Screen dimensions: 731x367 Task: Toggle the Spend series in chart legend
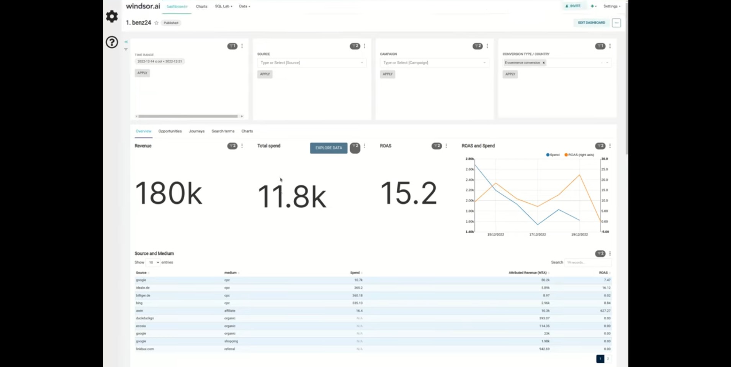pyautogui.click(x=553, y=155)
